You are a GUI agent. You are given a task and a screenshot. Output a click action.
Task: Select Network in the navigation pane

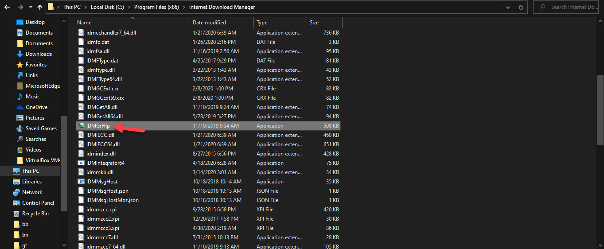pos(32,192)
